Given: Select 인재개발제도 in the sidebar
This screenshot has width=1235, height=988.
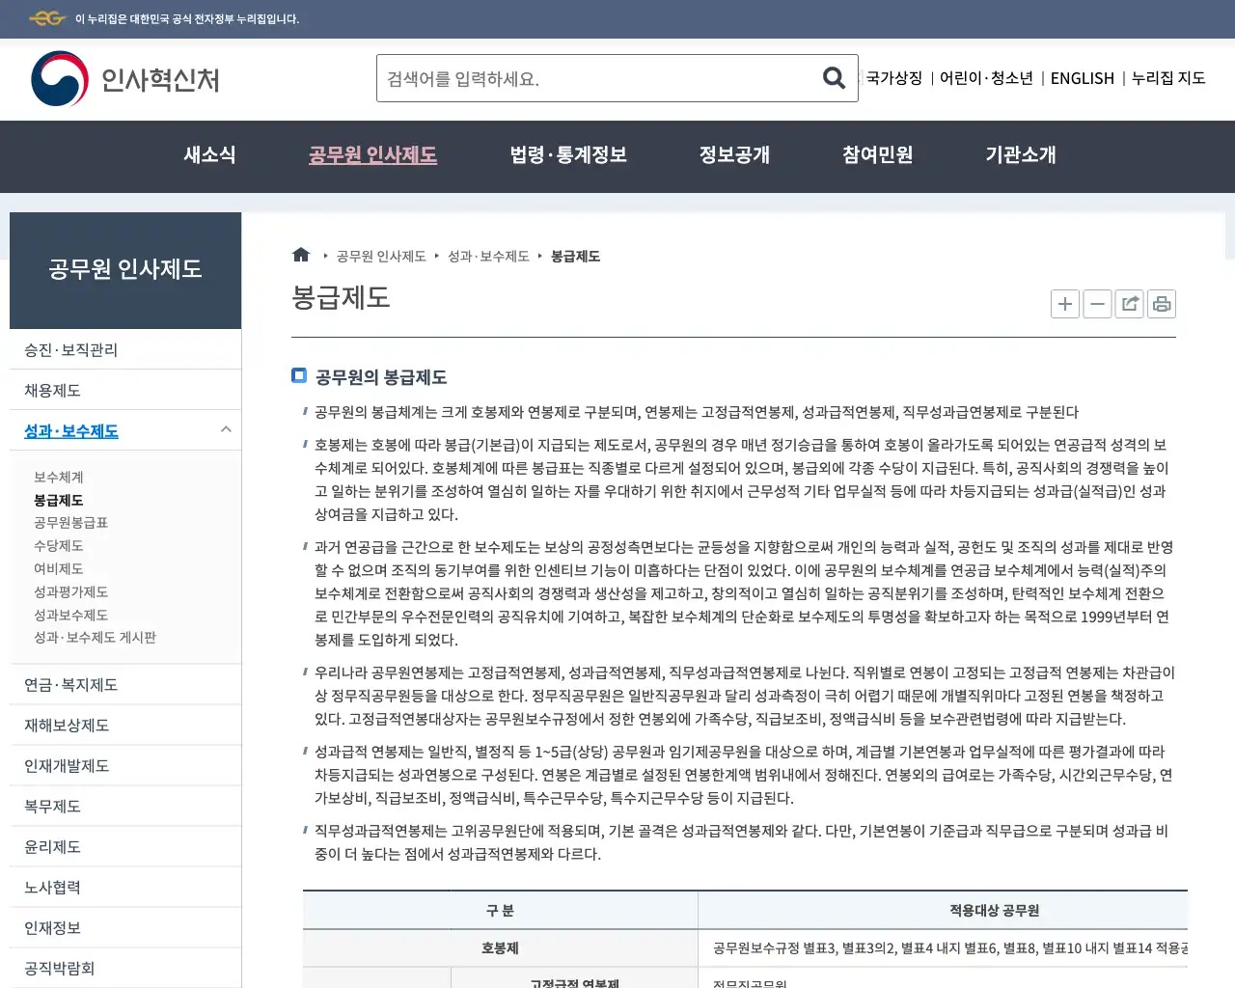Looking at the screenshot, I should (125, 765).
